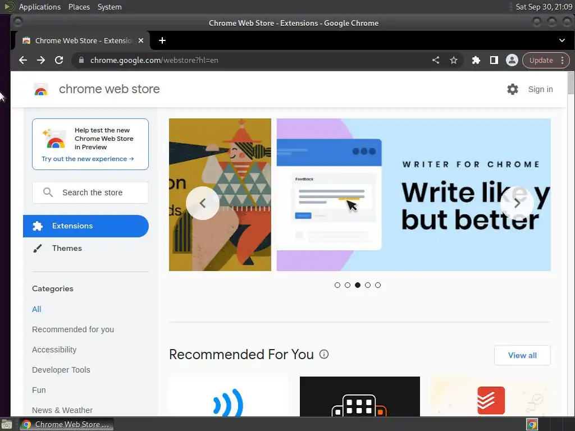
Task: Click the Chrome Web Store rainbow logo
Action: pyautogui.click(x=41, y=89)
